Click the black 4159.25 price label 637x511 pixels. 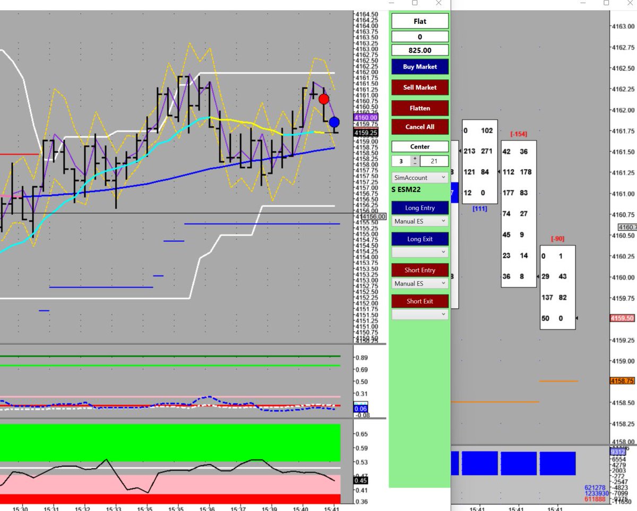click(366, 133)
